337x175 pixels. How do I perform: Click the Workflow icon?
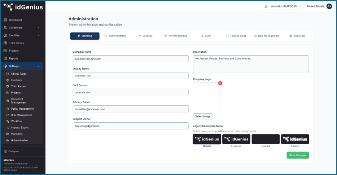(x=8, y=122)
